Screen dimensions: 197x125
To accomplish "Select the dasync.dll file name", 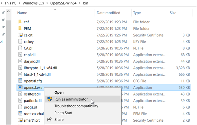I will click(x=32, y=61).
